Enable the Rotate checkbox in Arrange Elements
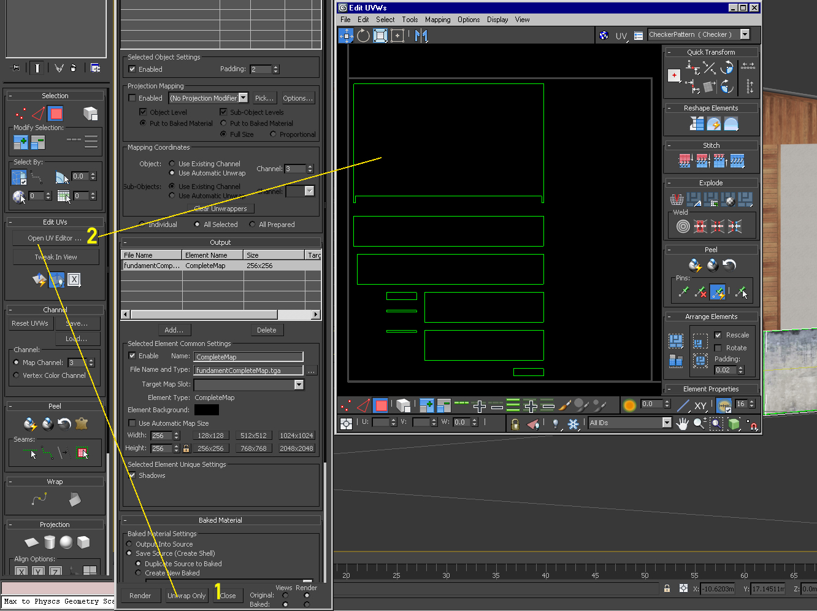This screenshot has width=817, height=611. [718, 348]
